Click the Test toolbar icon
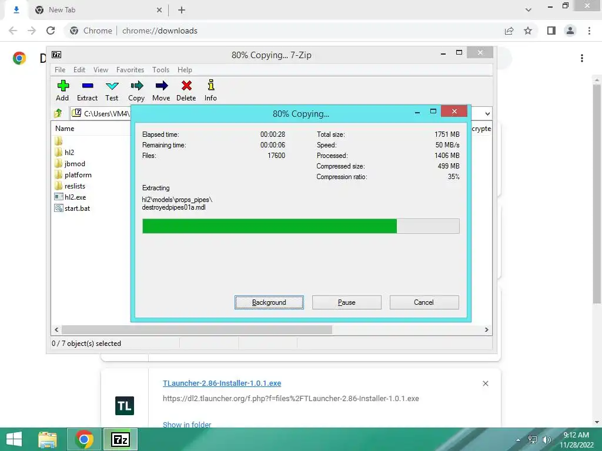602x451 pixels. pyautogui.click(x=112, y=90)
